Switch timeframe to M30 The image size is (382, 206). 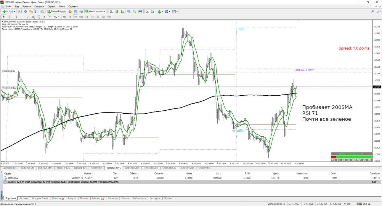click(81, 17)
